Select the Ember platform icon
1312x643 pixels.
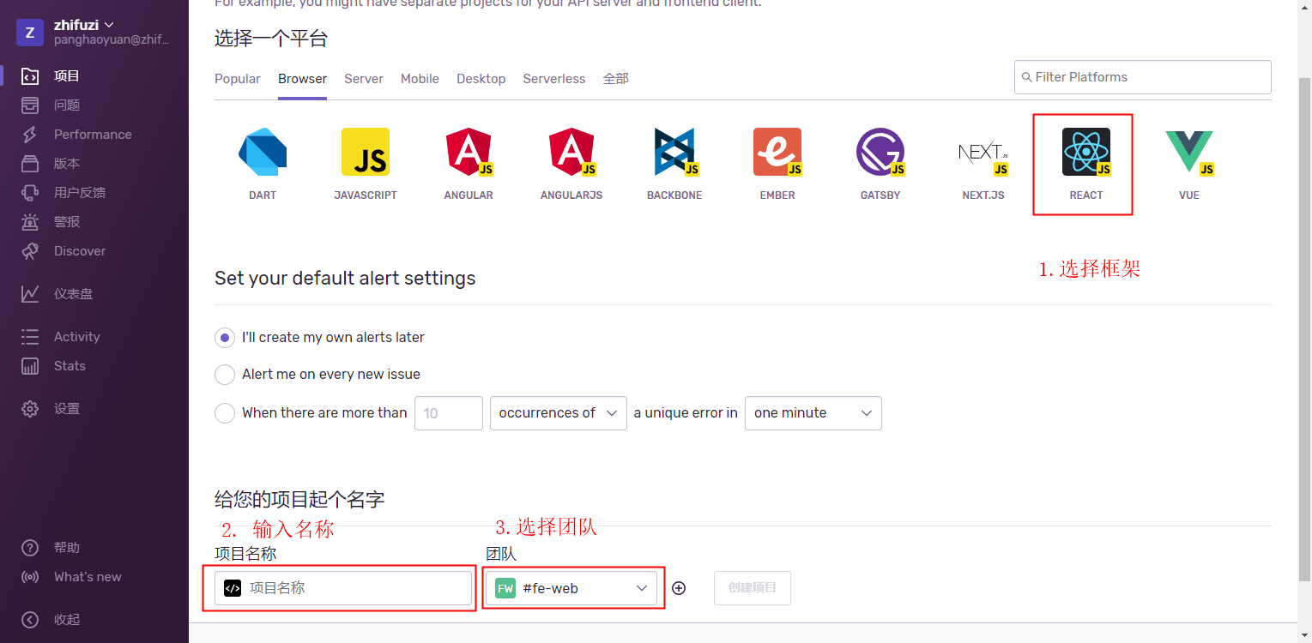(777, 152)
